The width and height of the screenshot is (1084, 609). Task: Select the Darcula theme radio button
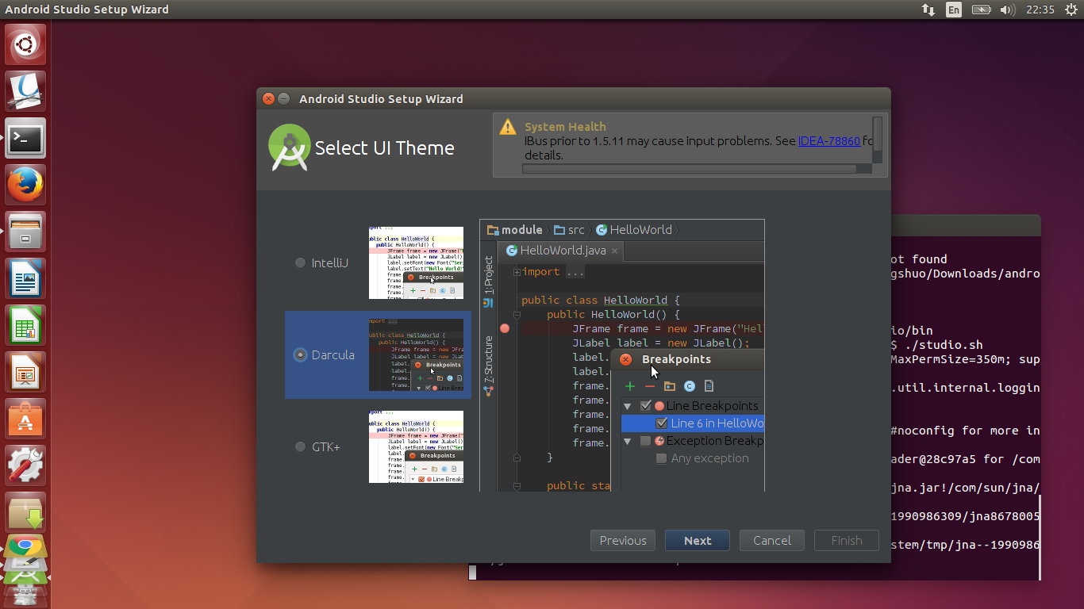[300, 354]
